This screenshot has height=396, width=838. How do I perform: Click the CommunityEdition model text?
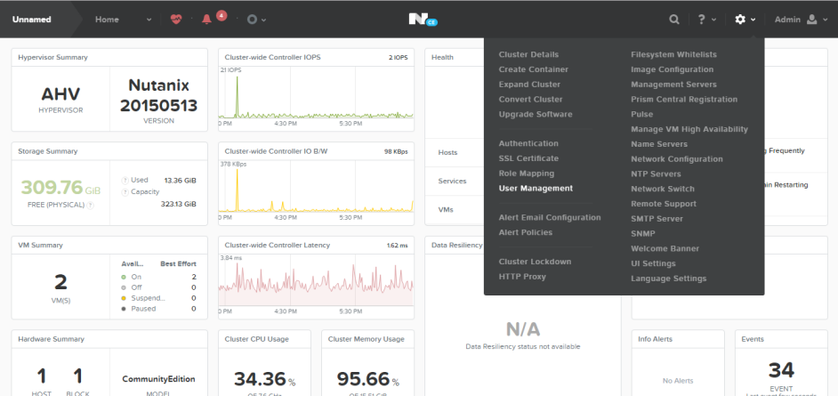pos(158,379)
